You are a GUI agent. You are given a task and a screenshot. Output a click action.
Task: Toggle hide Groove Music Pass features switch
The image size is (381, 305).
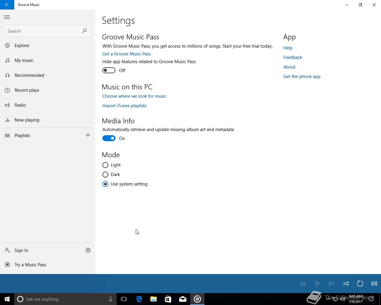[x=109, y=70]
